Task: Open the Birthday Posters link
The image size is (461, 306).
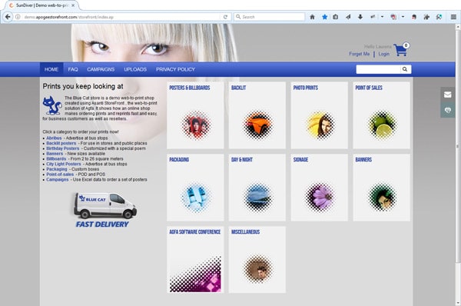Action: pyautogui.click(x=63, y=148)
